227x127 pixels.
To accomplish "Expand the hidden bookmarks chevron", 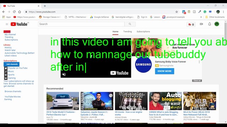I will (x=201, y=17).
